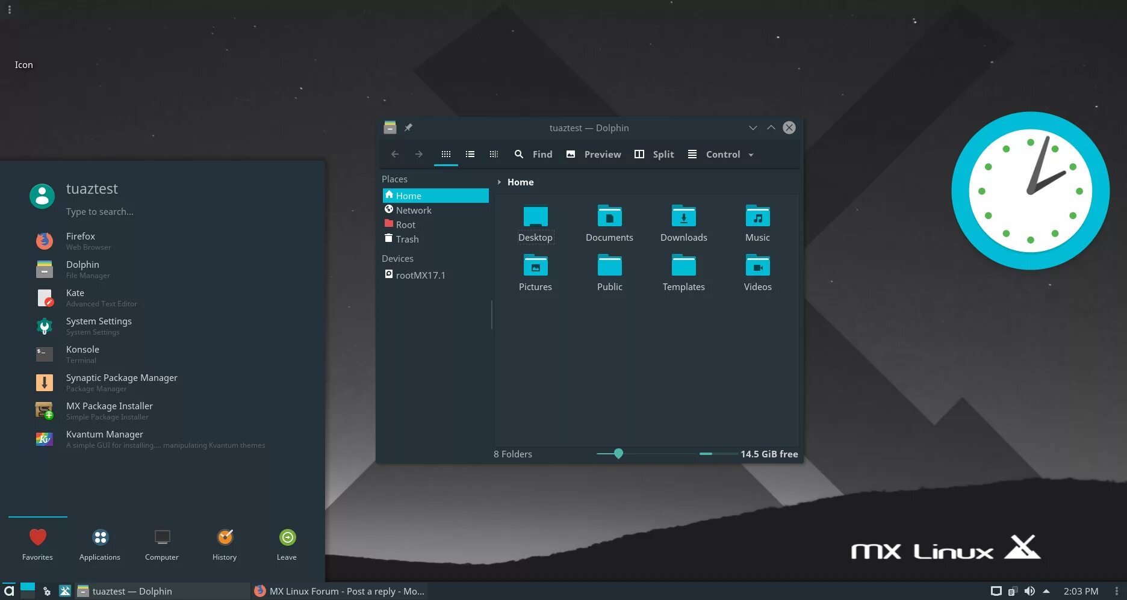Select the Documents folder
Screen dimensions: 1127x600
tap(609, 224)
